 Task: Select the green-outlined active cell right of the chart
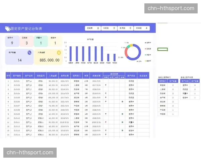162,49
